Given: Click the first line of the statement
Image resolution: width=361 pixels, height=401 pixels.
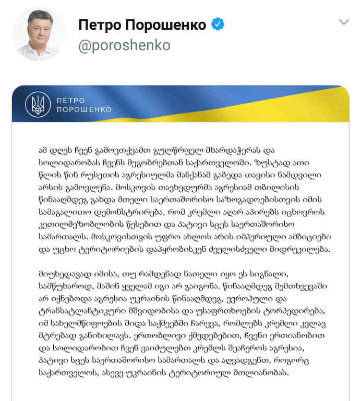Looking at the screenshot, I should [x=157, y=150].
